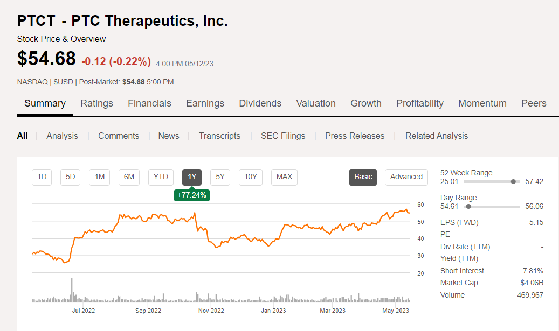Click the Day Range slider marker
The image size is (559, 331).
click(x=468, y=206)
